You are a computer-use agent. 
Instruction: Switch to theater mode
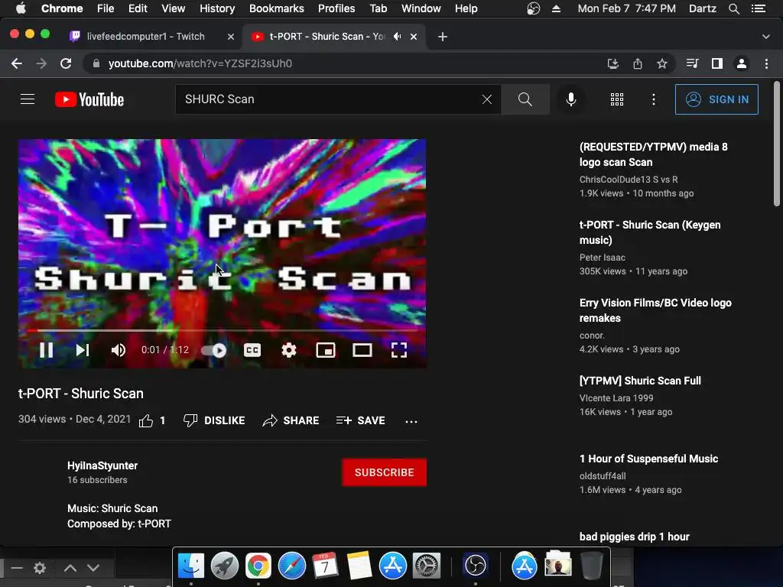(x=362, y=350)
